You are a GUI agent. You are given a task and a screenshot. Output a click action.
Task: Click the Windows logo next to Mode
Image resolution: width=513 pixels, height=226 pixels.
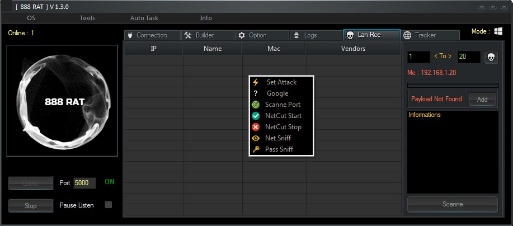click(498, 31)
